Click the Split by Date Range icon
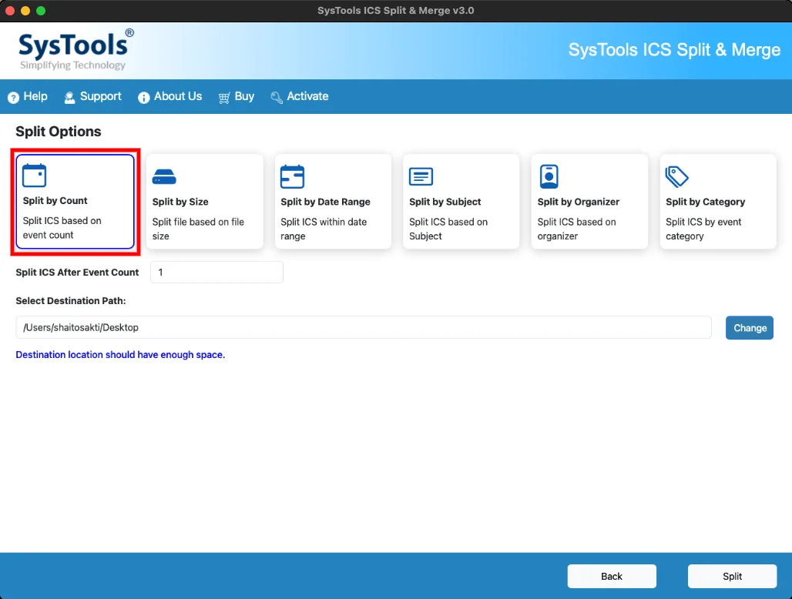792x599 pixels. 293,176
